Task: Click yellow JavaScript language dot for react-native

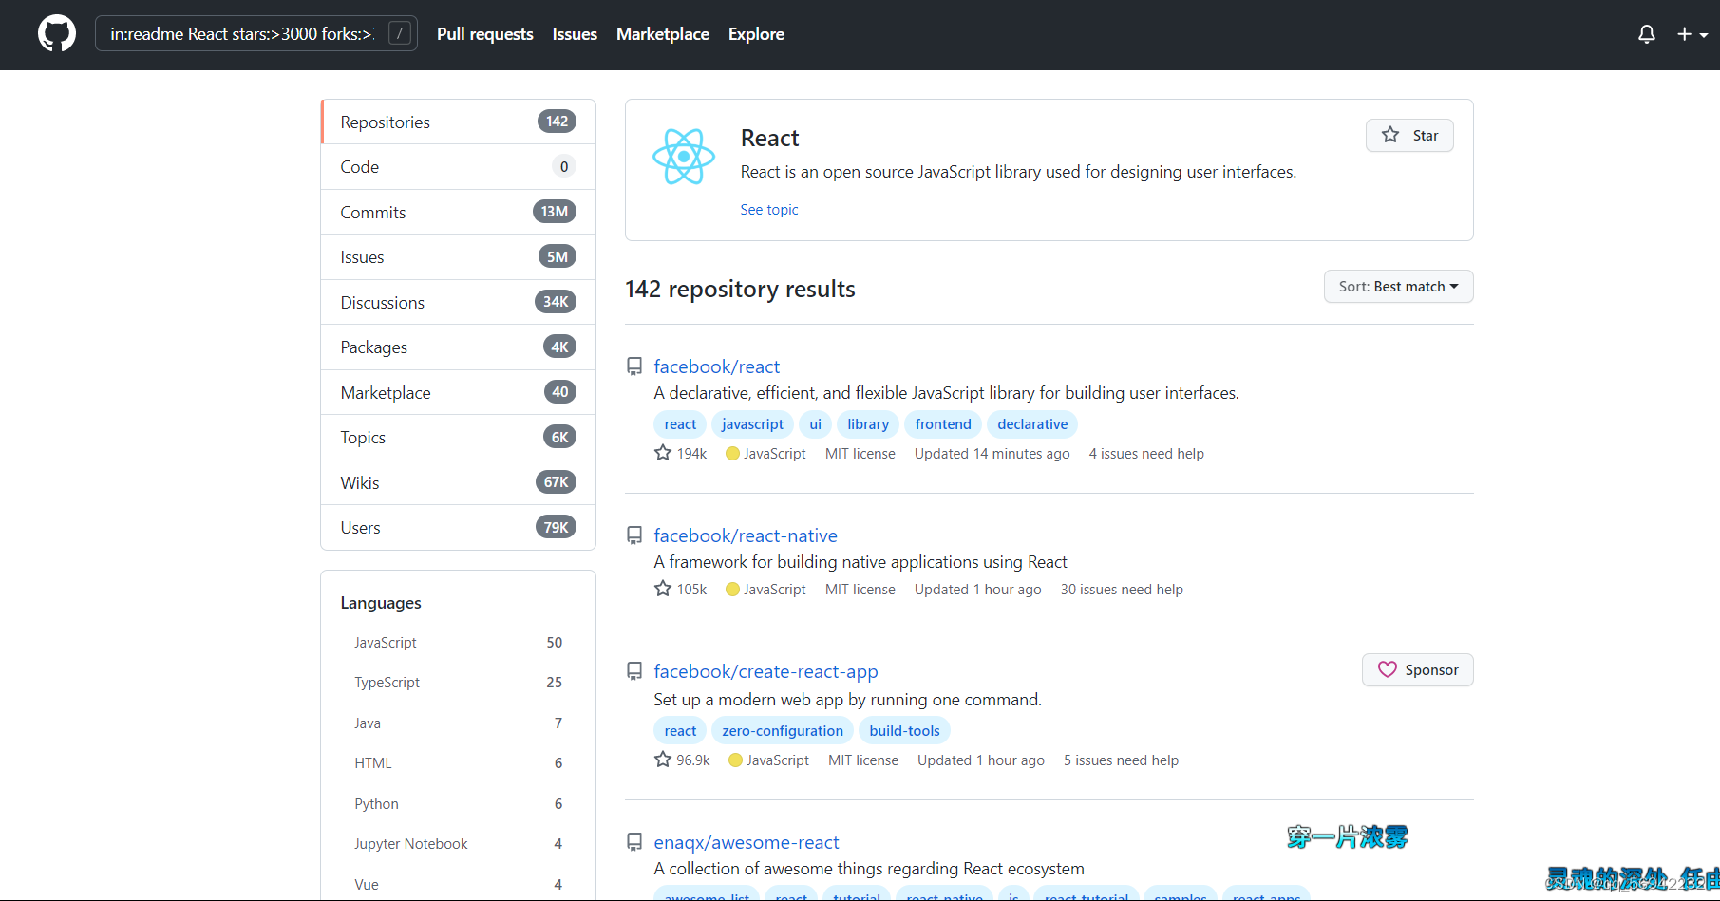Action: coord(732,590)
